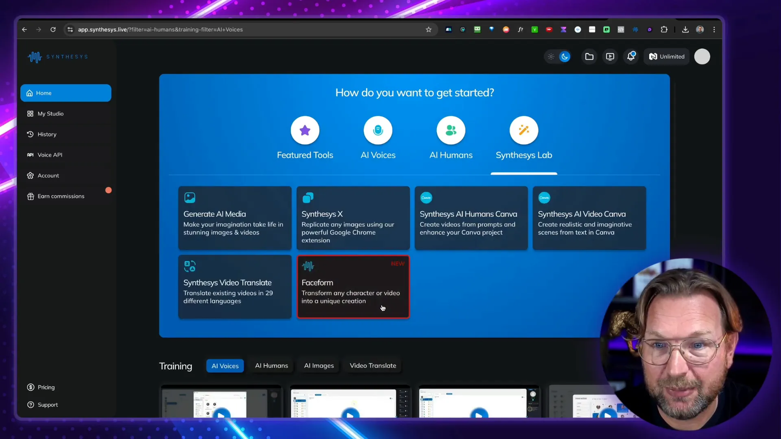Viewport: 781px width, 439px height.
Task: Open Synthesys Video Translate card
Action: click(235, 287)
